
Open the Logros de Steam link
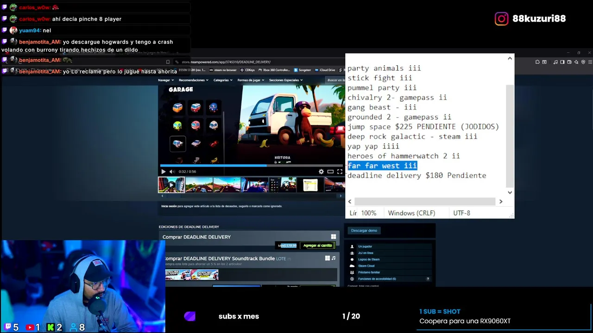pyautogui.click(x=369, y=259)
